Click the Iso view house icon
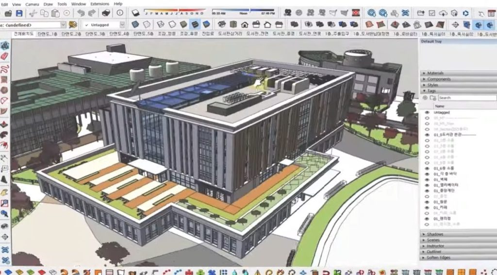The width and height of the screenshot is (497, 275). coord(221,24)
